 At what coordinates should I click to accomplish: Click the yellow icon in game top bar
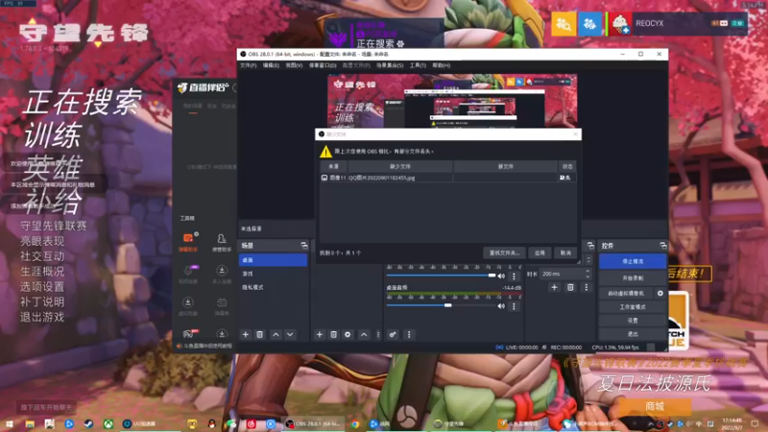[564, 23]
